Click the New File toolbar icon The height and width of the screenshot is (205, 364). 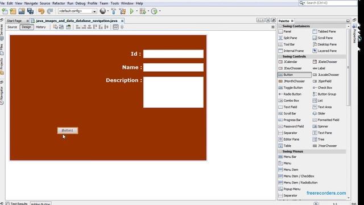pyautogui.click(x=5, y=11)
